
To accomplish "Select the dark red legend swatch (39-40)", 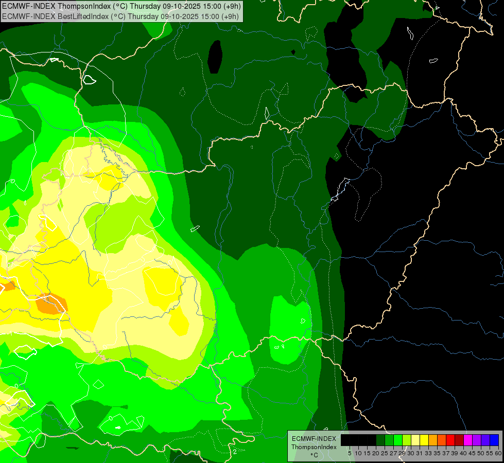I will pos(459,440).
